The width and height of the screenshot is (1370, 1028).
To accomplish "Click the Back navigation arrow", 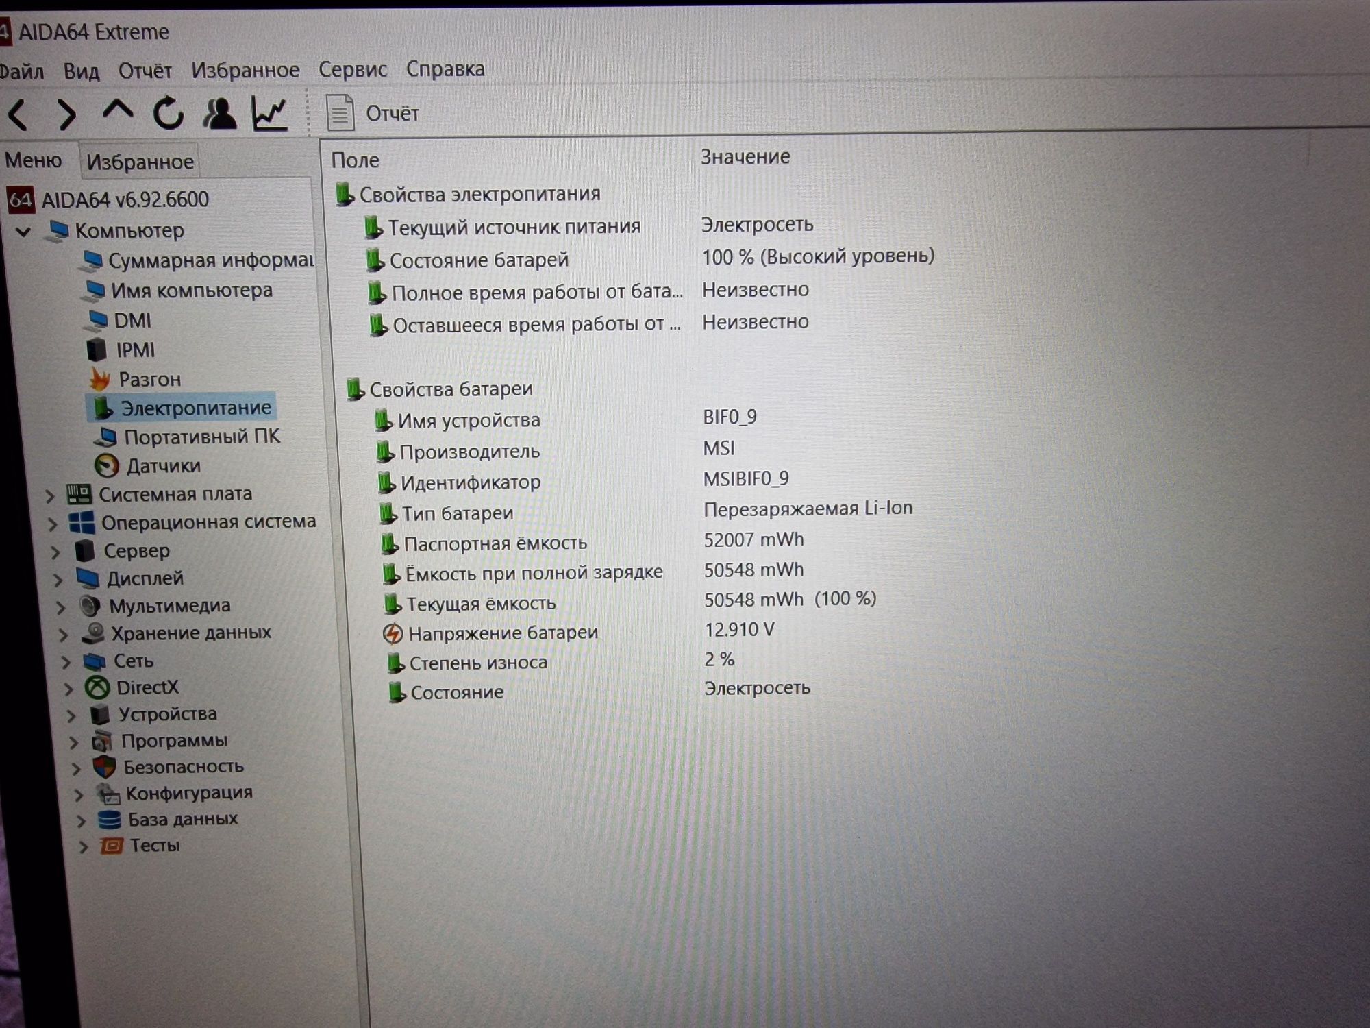I will [19, 114].
